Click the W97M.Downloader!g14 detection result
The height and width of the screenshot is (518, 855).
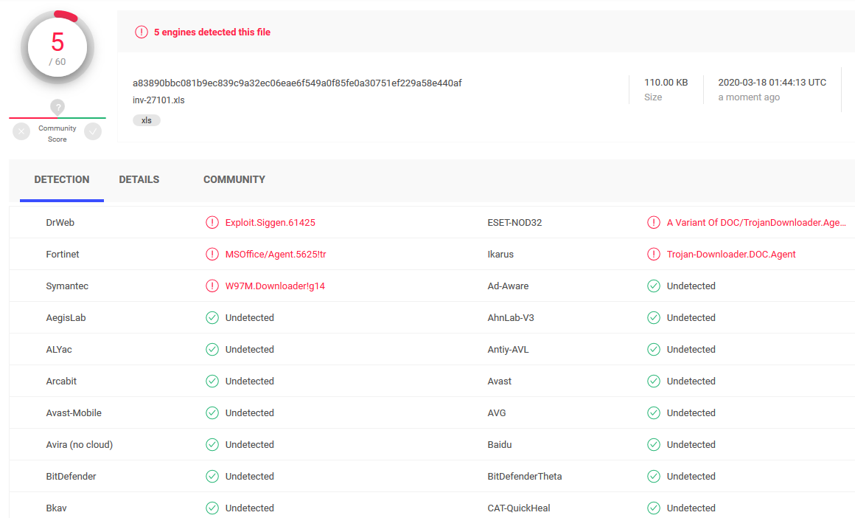(276, 286)
